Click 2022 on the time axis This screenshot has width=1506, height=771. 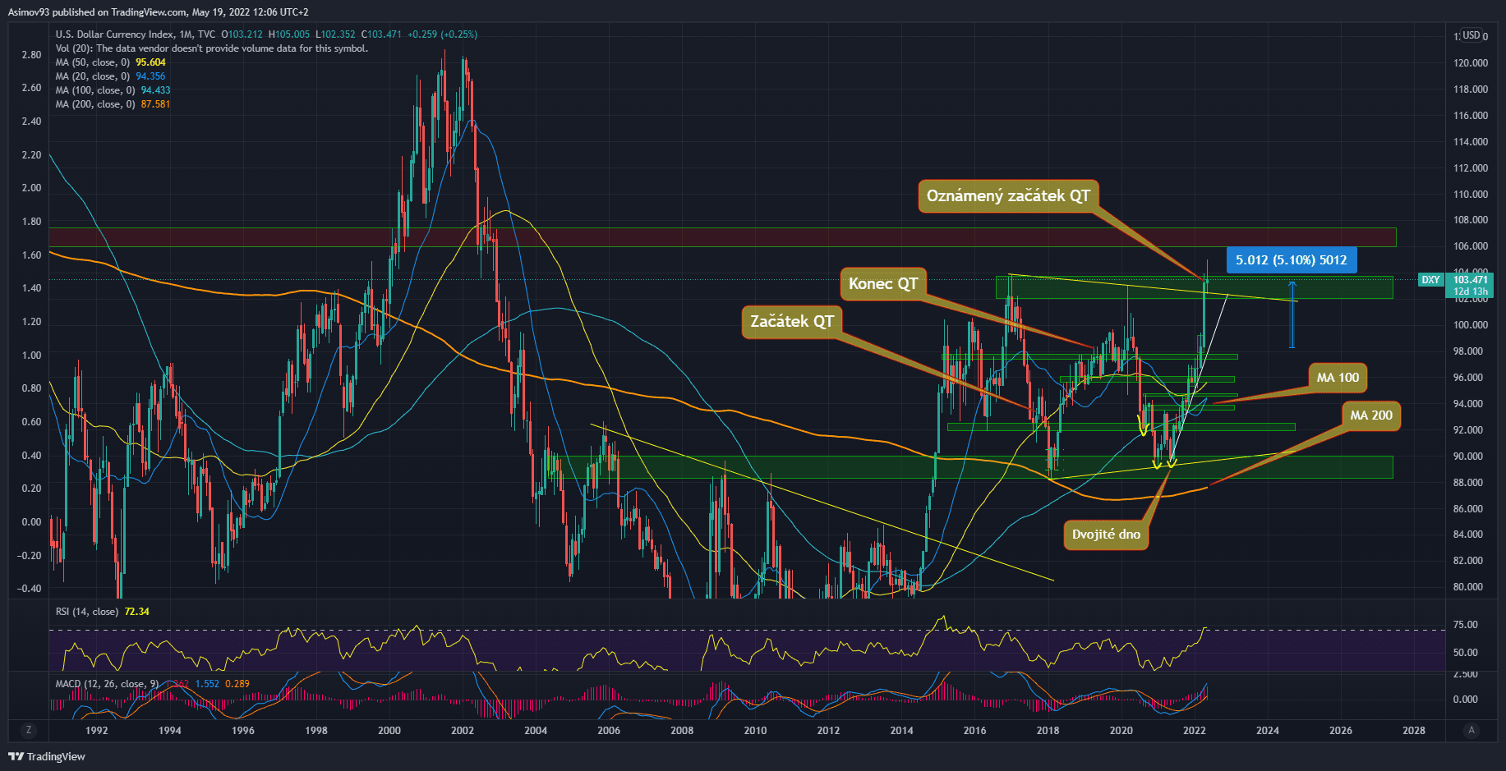tap(1194, 730)
